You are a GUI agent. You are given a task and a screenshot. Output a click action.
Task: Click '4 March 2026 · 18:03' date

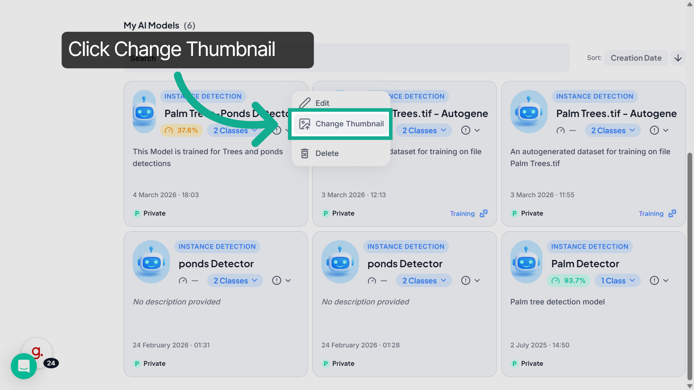click(x=166, y=195)
